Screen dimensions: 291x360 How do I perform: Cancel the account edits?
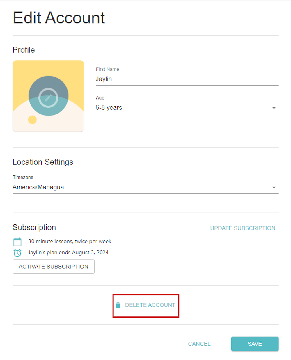click(199, 344)
